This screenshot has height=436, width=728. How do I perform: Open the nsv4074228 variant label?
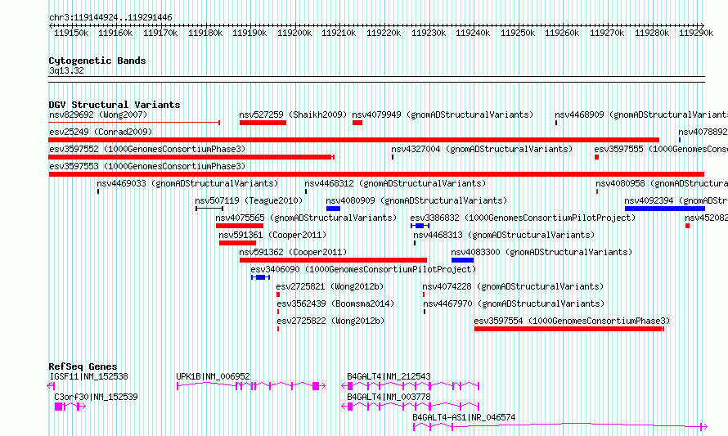tap(513, 286)
